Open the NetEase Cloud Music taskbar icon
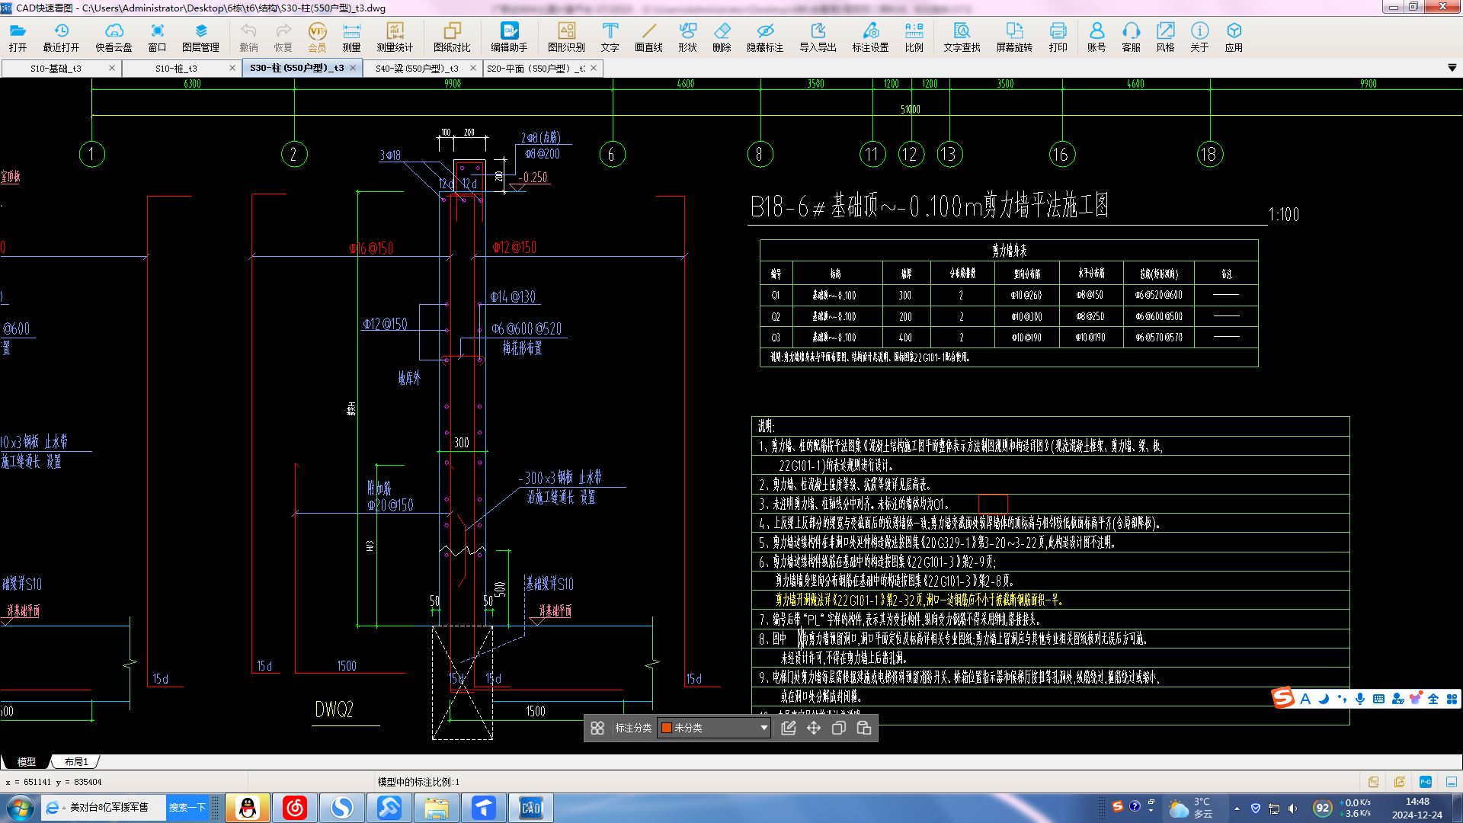 295,808
